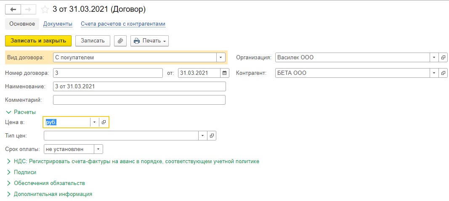
Task: Open the Срок оплаты dropdown
Action: click(98, 149)
